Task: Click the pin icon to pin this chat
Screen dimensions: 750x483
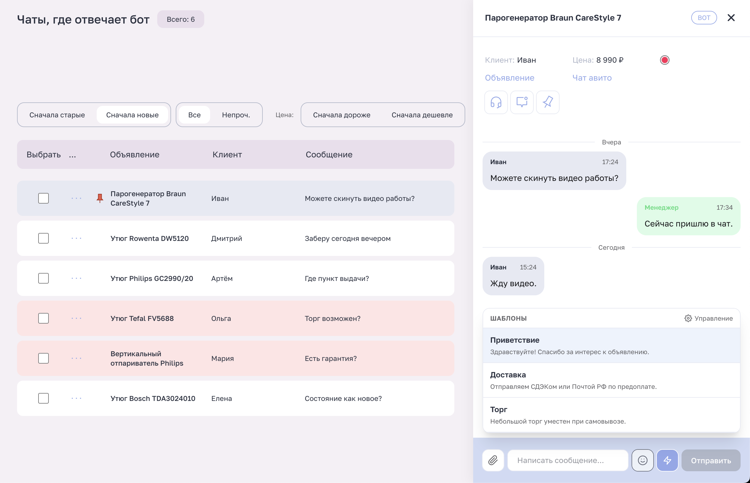Action: [x=548, y=102]
